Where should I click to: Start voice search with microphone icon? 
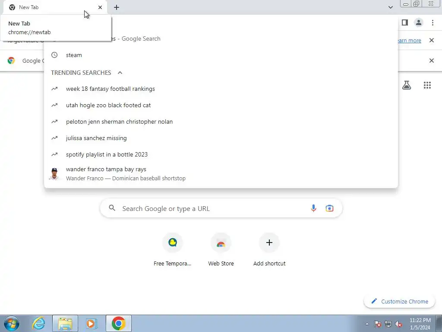click(313, 208)
